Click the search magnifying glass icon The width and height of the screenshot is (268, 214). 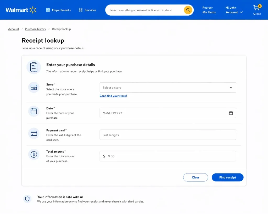click(188, 10)
